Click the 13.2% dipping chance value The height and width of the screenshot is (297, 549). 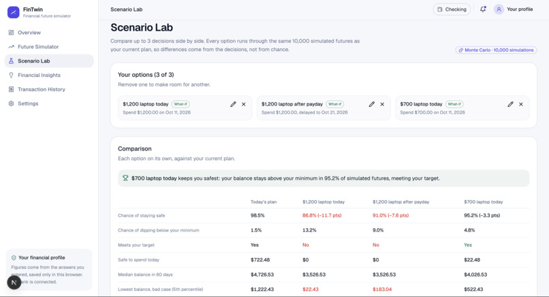[309, 230]
